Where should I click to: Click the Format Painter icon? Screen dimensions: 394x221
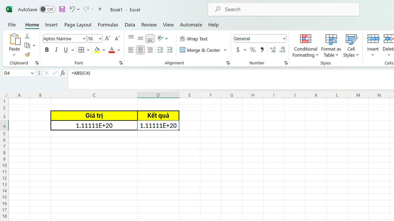click(28, 55)
